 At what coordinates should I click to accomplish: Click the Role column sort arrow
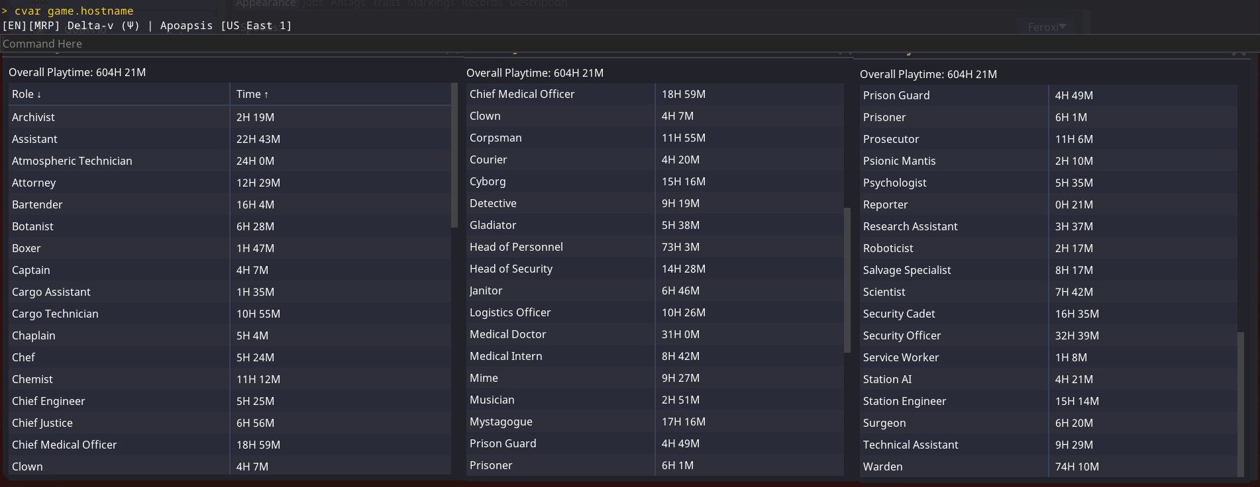39,95
